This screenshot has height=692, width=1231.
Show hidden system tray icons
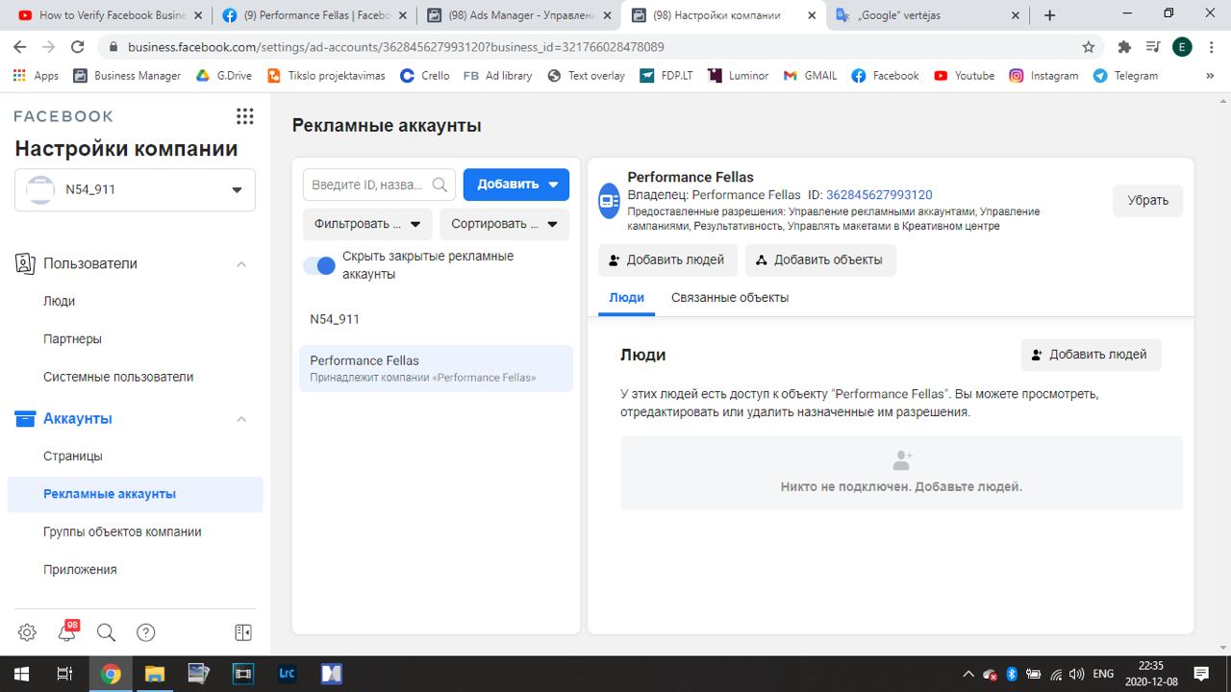click(968, 674)
